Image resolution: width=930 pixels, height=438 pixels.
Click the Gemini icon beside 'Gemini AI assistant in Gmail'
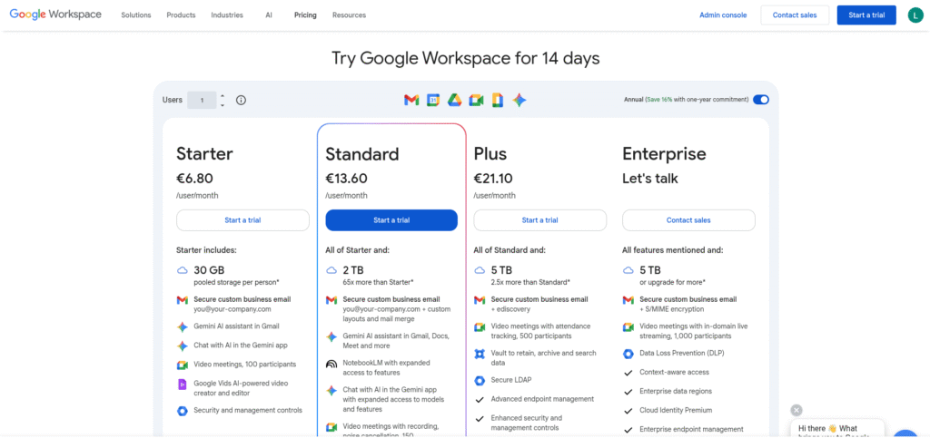(x=182, y=326)
